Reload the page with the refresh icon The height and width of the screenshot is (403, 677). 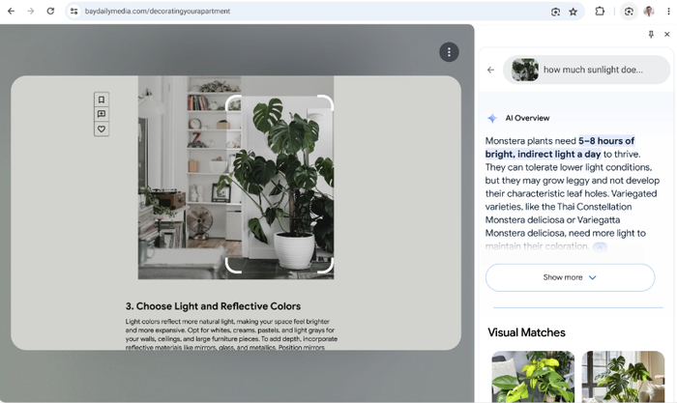(50, 12)
